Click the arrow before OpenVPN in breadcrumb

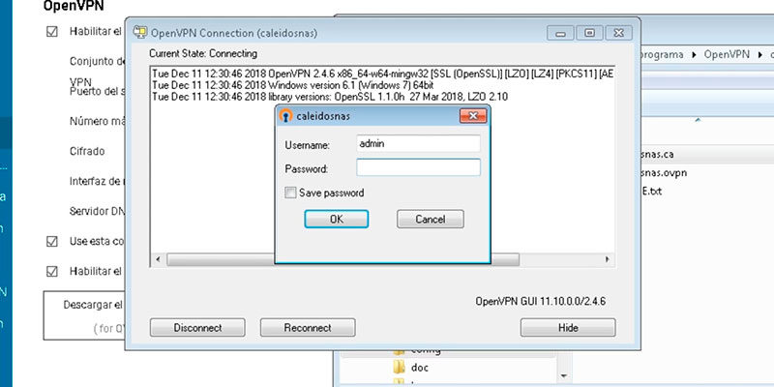(694, 54)
